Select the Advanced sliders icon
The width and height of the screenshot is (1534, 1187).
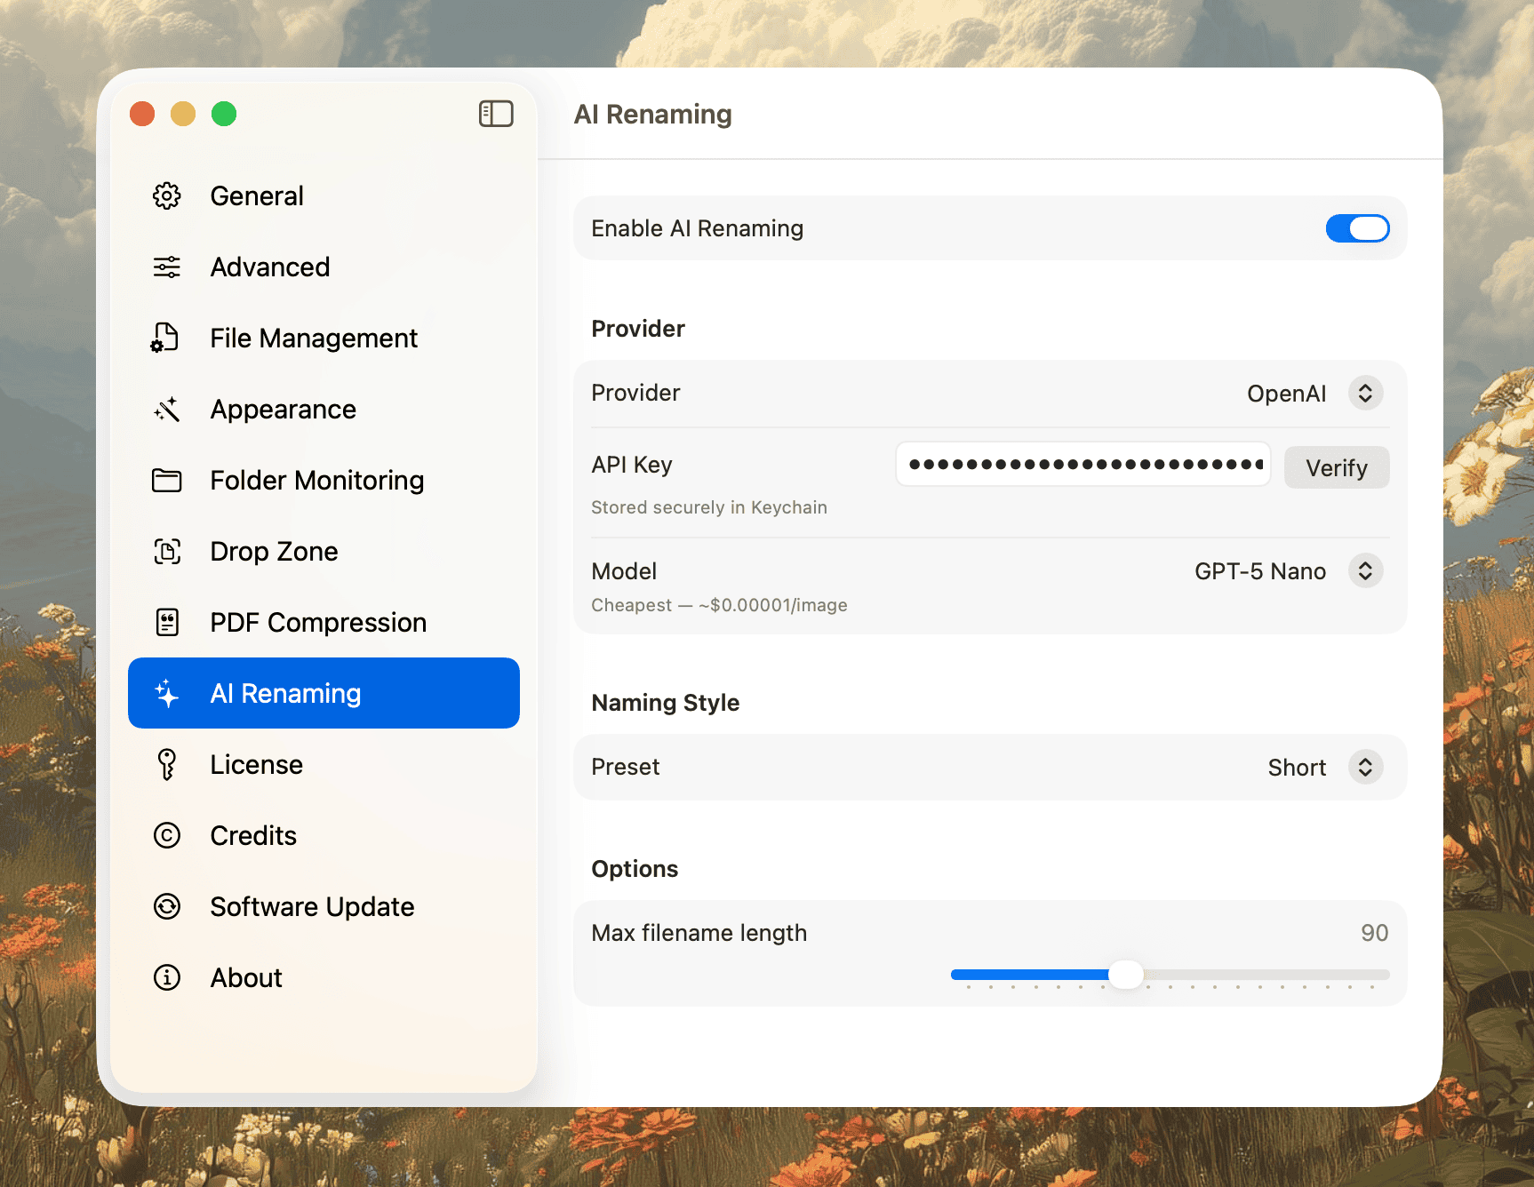click(x=165, y=267)
